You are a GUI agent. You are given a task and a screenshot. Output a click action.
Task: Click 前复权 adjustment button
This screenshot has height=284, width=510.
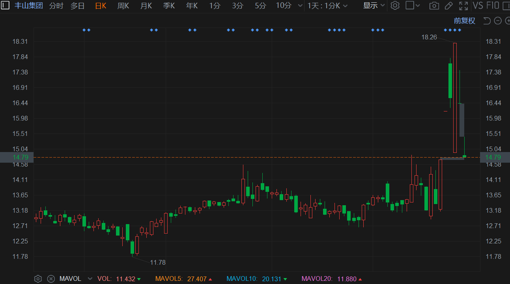464,21
